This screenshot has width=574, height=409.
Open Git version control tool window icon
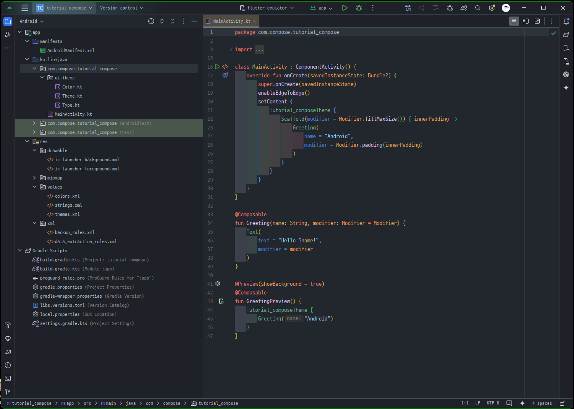(8, 392)
